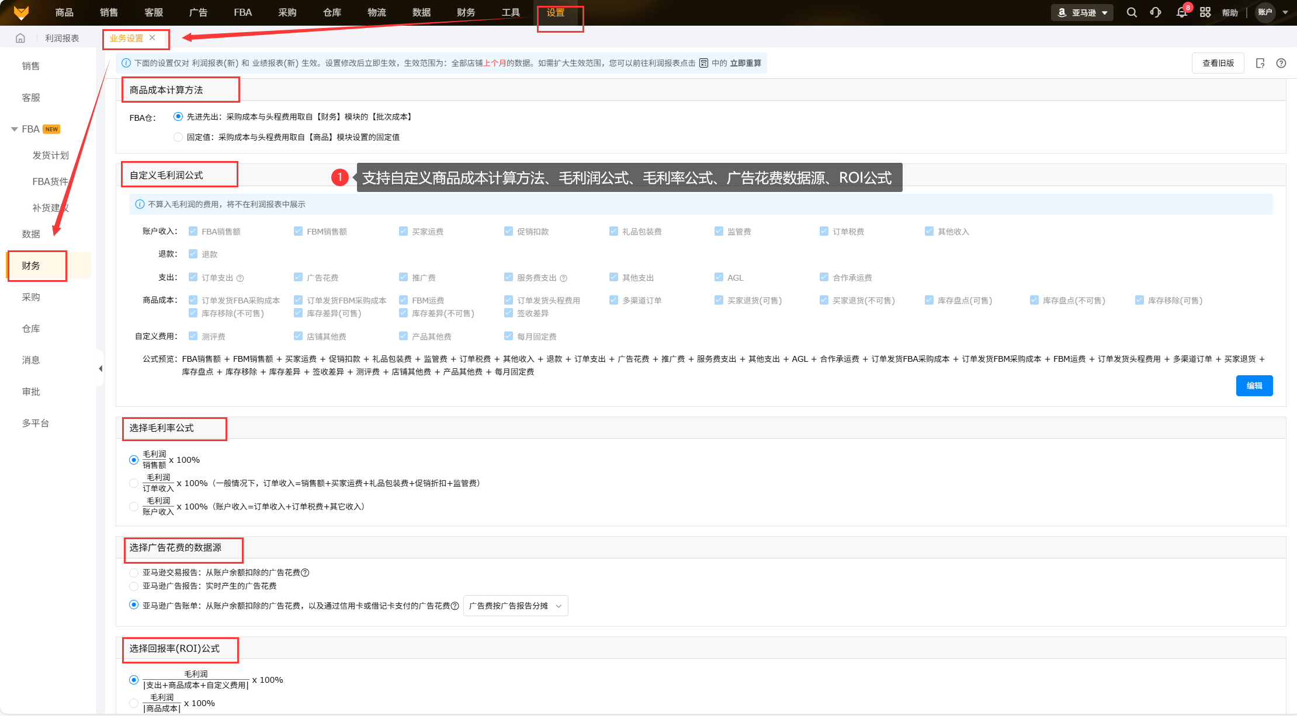Open customer support headset icon
This screenshot has width=1297, height=716.
point(1156,12)
